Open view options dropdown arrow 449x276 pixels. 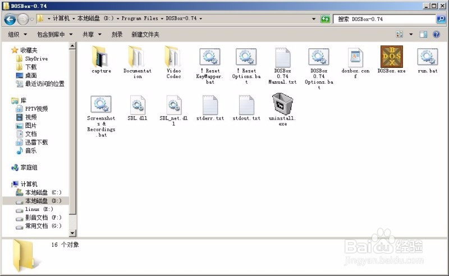pyautogui.click(x=411, y=34)
